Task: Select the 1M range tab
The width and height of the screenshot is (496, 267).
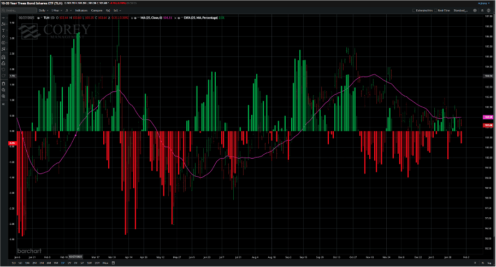Action: (27, 263)
